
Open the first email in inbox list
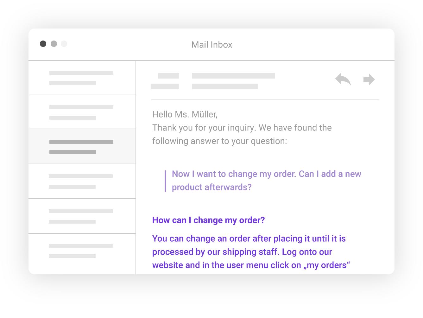(82, 78)
